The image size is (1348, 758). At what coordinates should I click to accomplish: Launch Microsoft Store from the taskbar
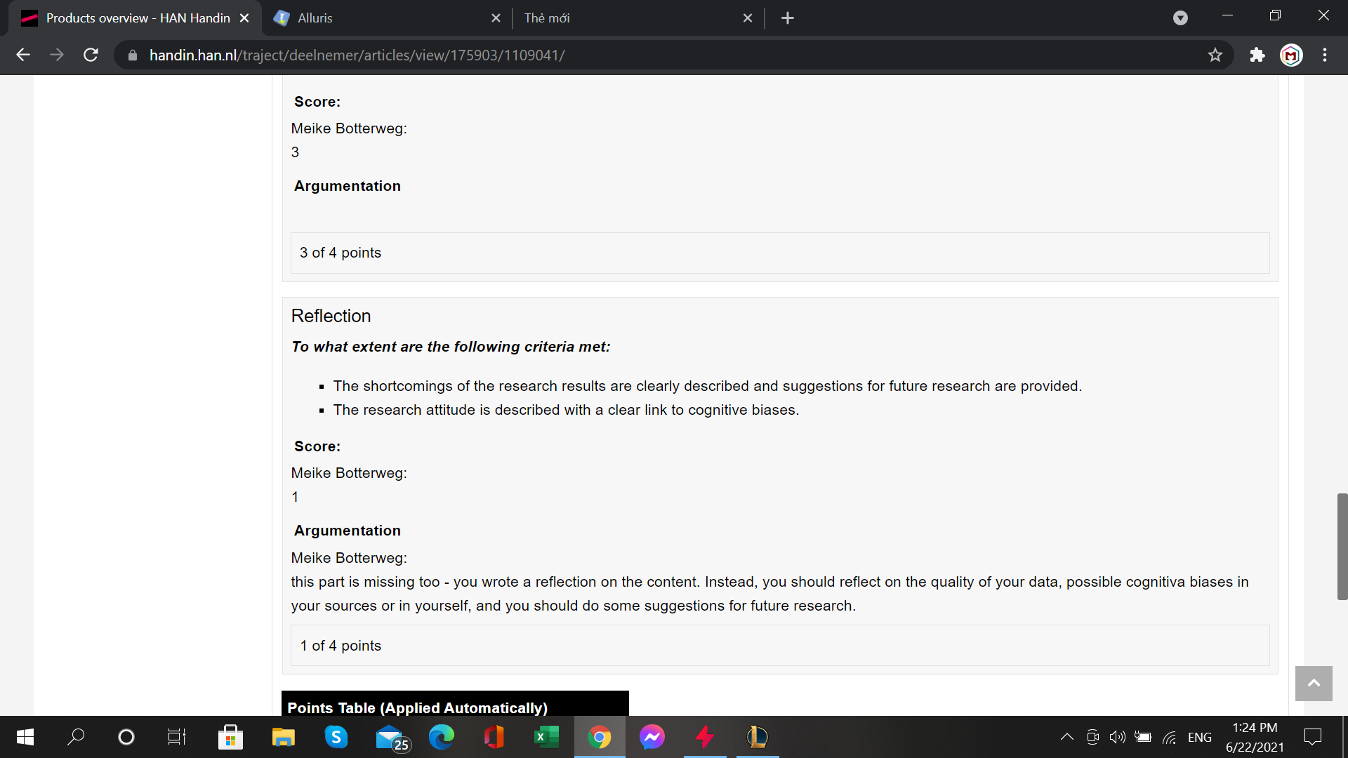pos(230,737)
